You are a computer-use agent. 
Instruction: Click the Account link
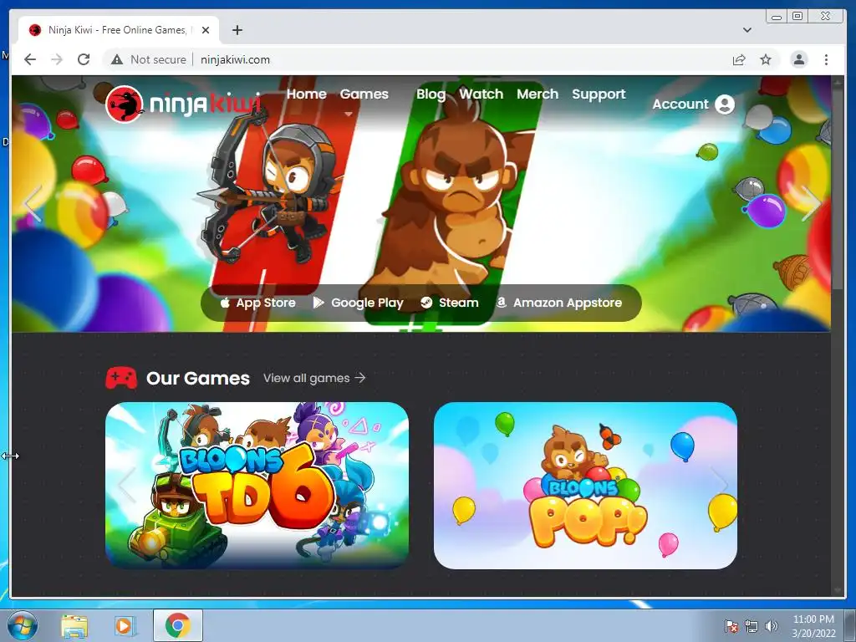[x=680, y=104]
